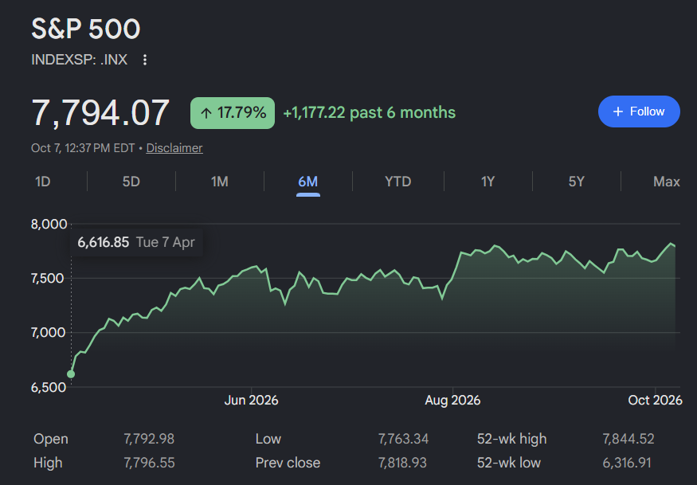This screenshot has height=485, width=697.
Task: Click the Low value 7,763.34
Action: click(x=403, y=439)
